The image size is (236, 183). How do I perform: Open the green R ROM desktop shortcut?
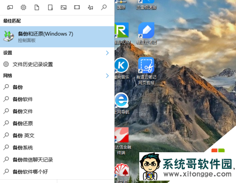click(x=122, y=33)
